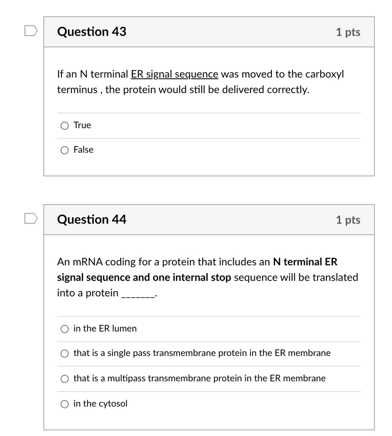The height and width of the screenshot is (436, 392).
Task: Pick the multipass transmembrane protein radio circle
Action: pos(65,379)
